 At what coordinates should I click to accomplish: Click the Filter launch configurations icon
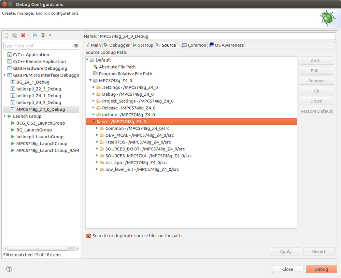pos(43,35)
